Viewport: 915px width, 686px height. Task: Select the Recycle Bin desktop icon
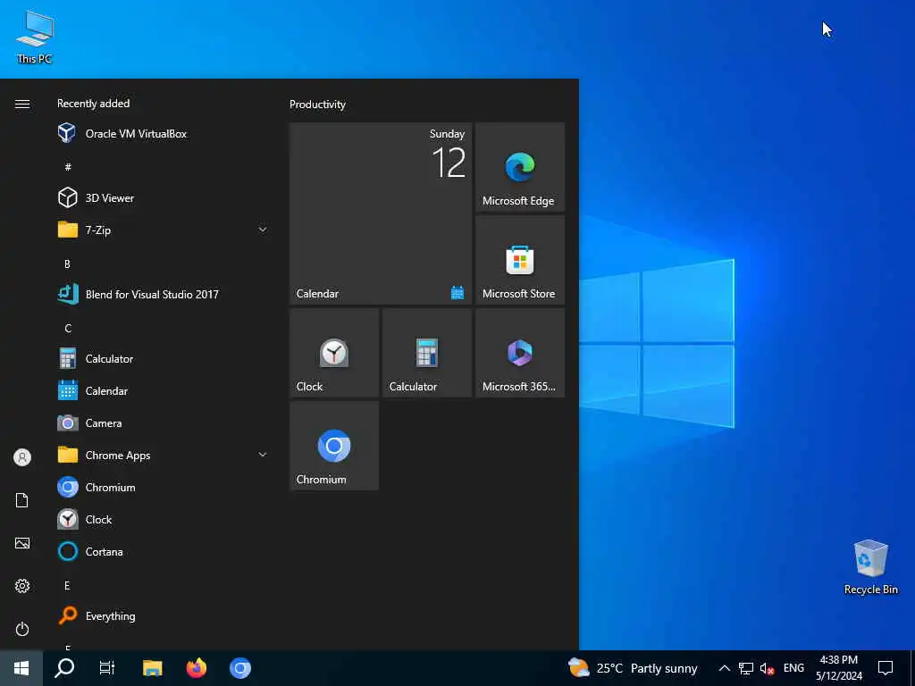click(x=870, y=566)
